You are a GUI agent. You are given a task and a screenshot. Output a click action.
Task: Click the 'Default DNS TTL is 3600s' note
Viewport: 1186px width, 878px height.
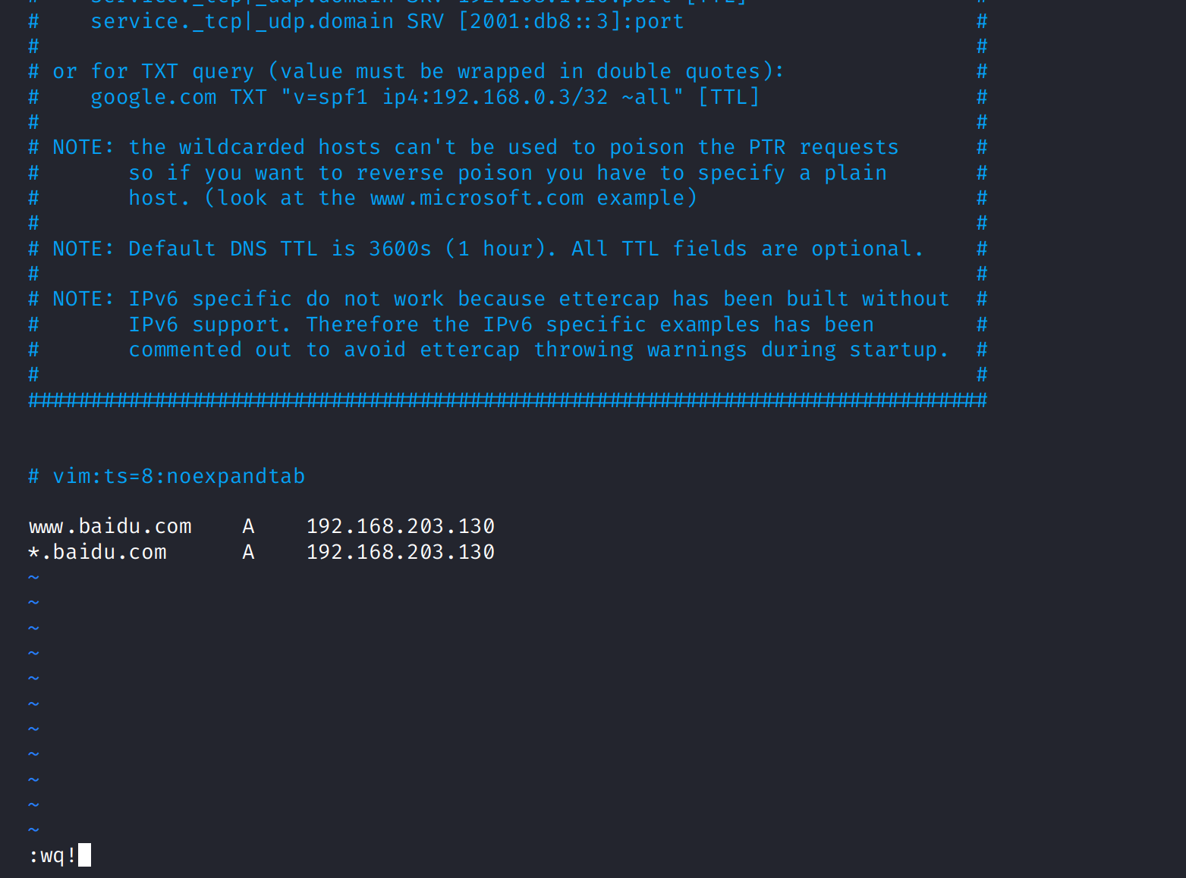280,249
